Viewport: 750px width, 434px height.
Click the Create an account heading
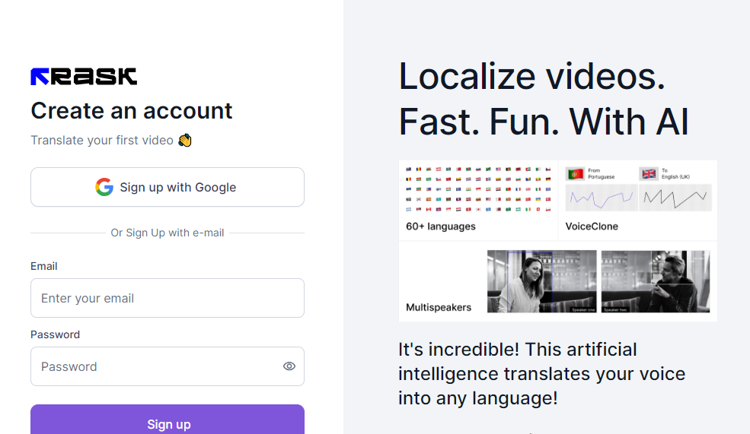click(x=132, y=111)
